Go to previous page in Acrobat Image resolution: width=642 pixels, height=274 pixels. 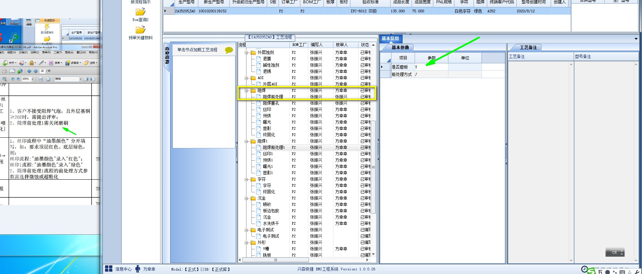point(29,71)
